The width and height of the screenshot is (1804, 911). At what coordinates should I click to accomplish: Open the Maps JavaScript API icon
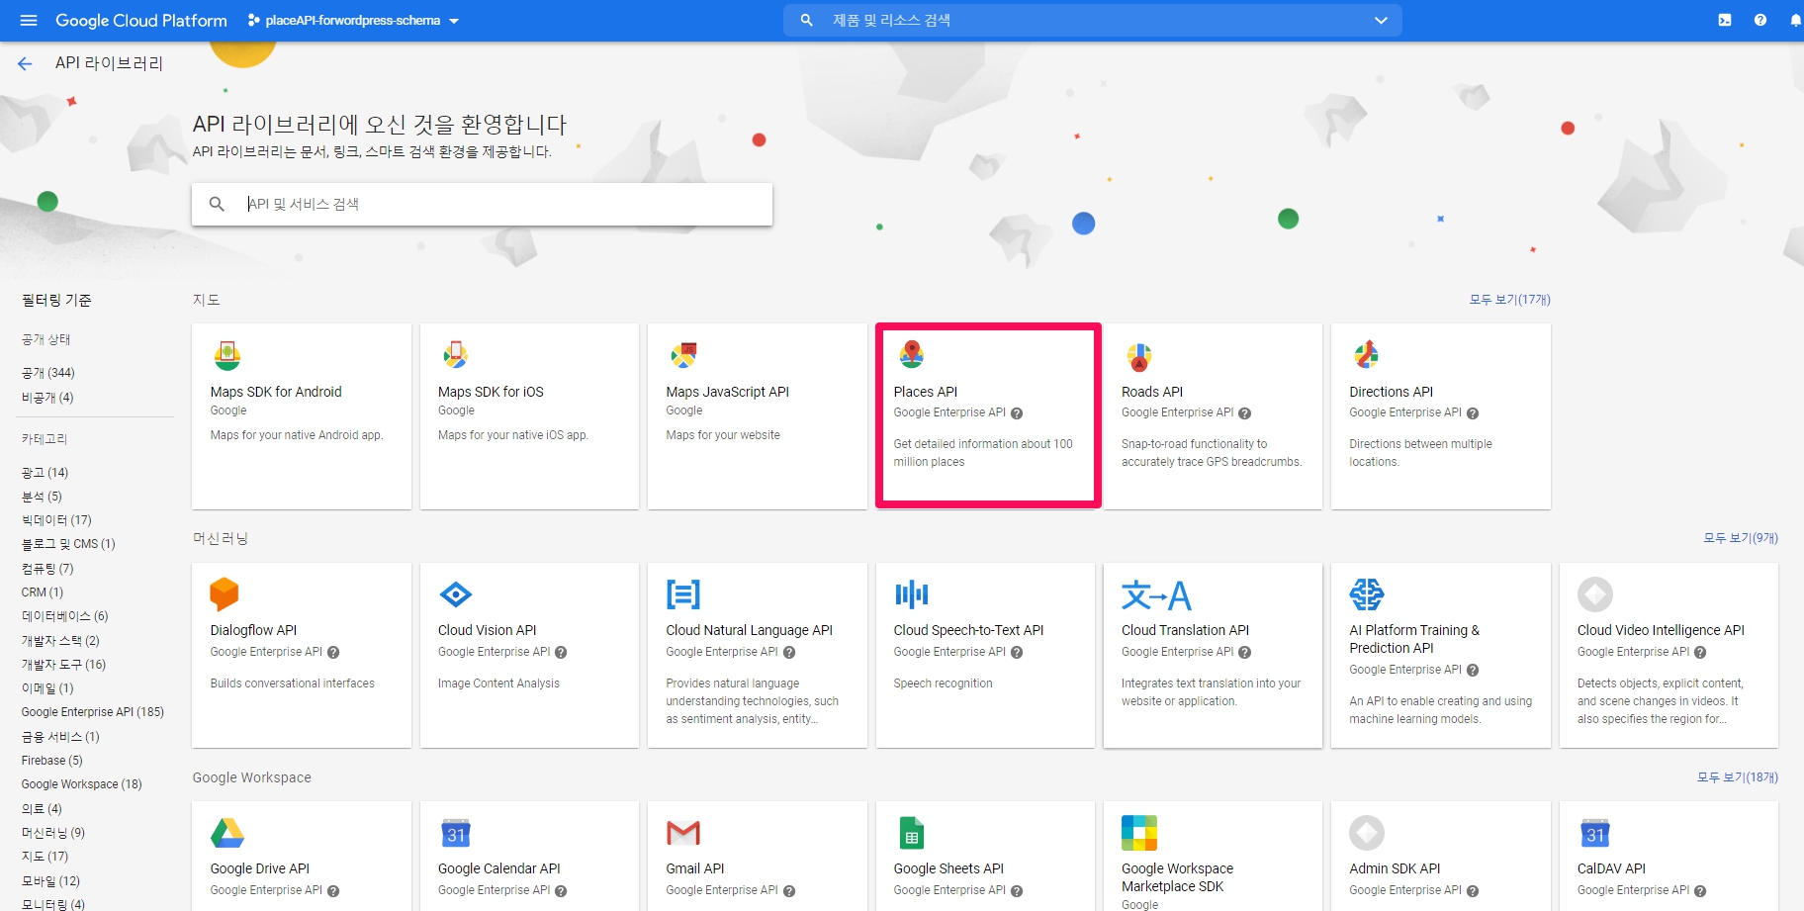[682, 355]
